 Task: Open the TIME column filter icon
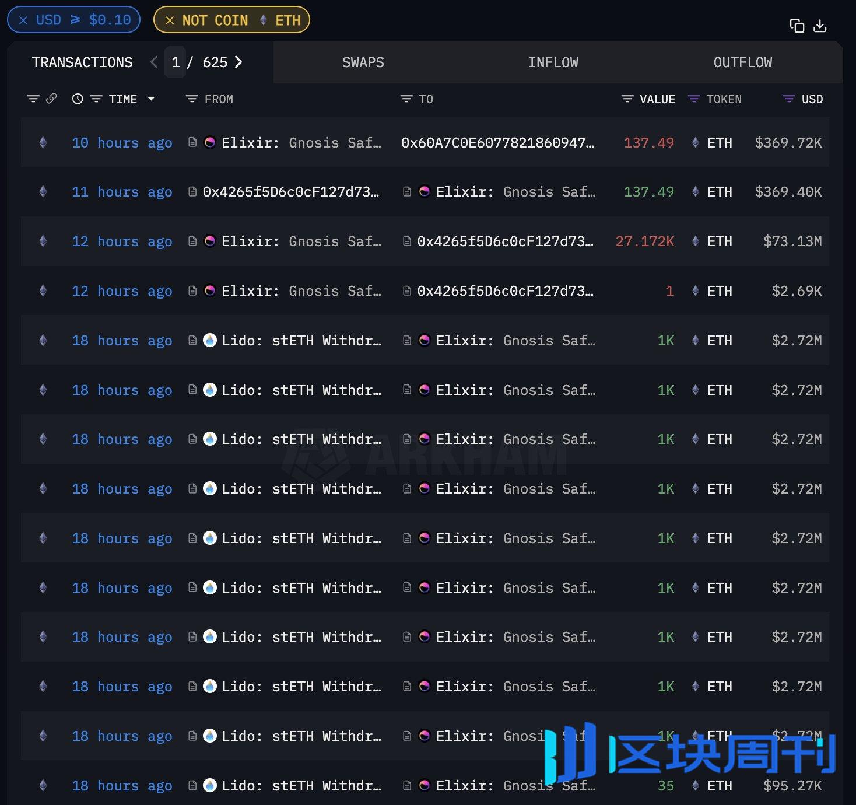(x=96, y=99)
